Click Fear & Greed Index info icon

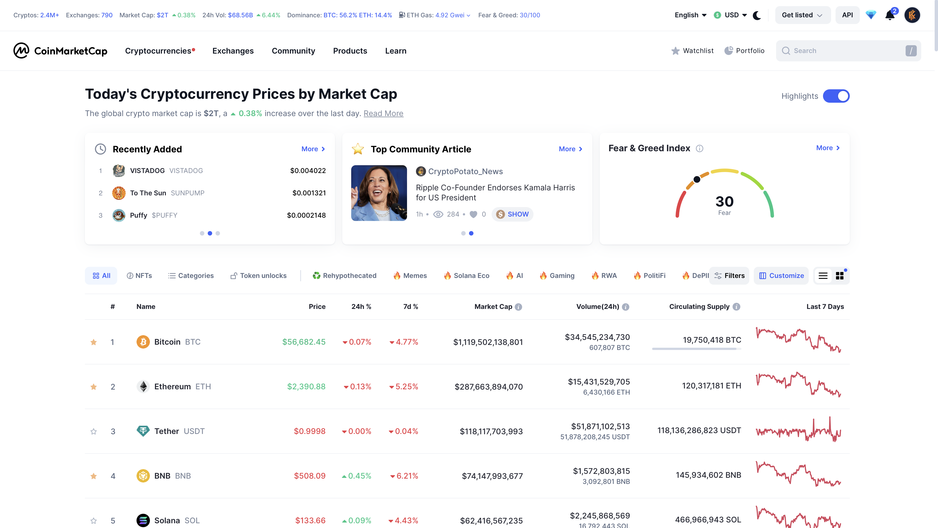700,148
